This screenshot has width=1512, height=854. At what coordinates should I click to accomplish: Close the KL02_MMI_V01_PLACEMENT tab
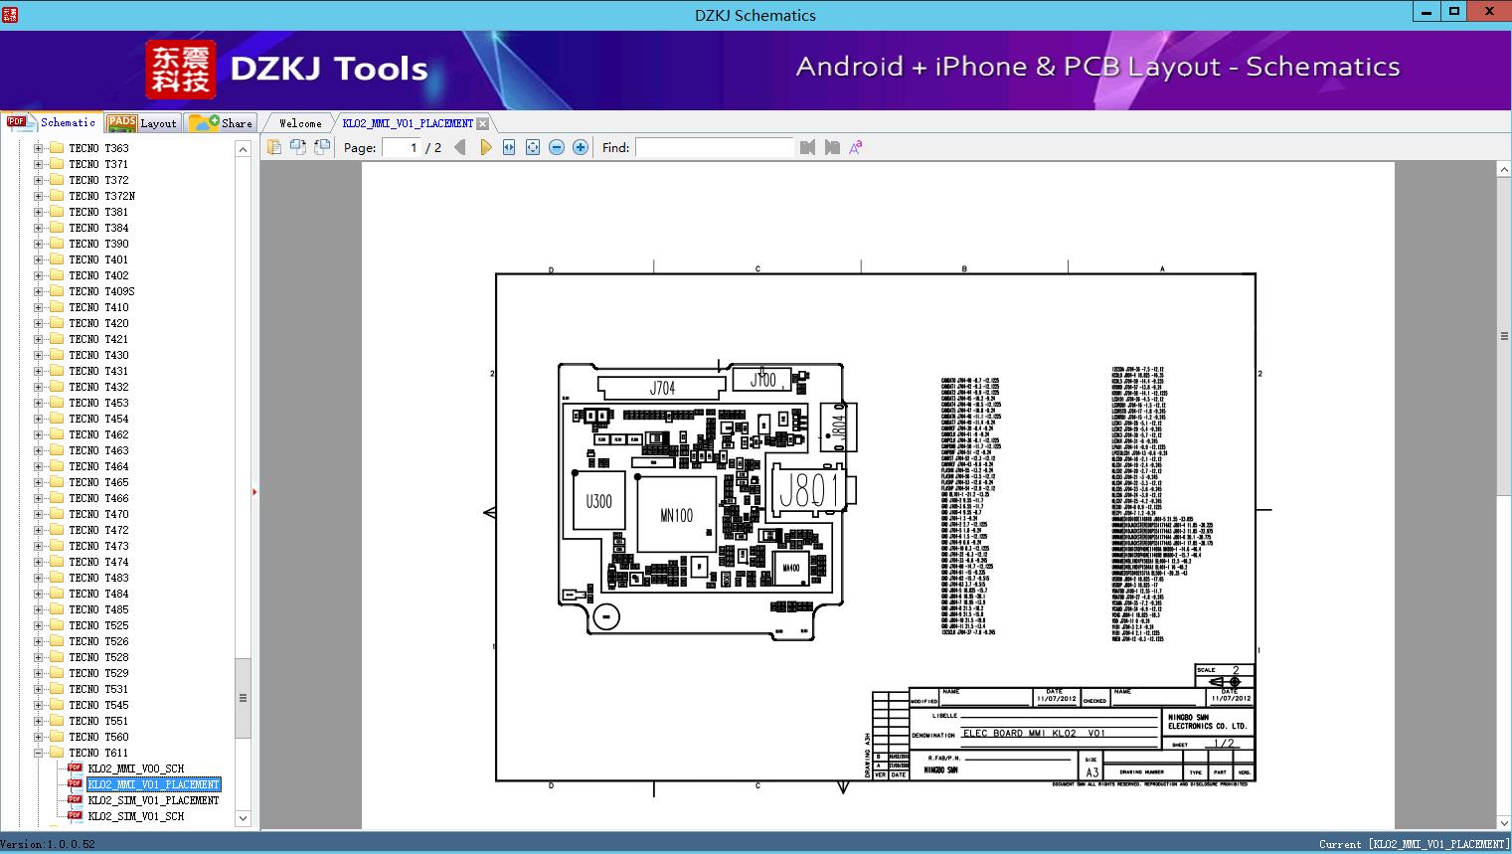point(483,123)
